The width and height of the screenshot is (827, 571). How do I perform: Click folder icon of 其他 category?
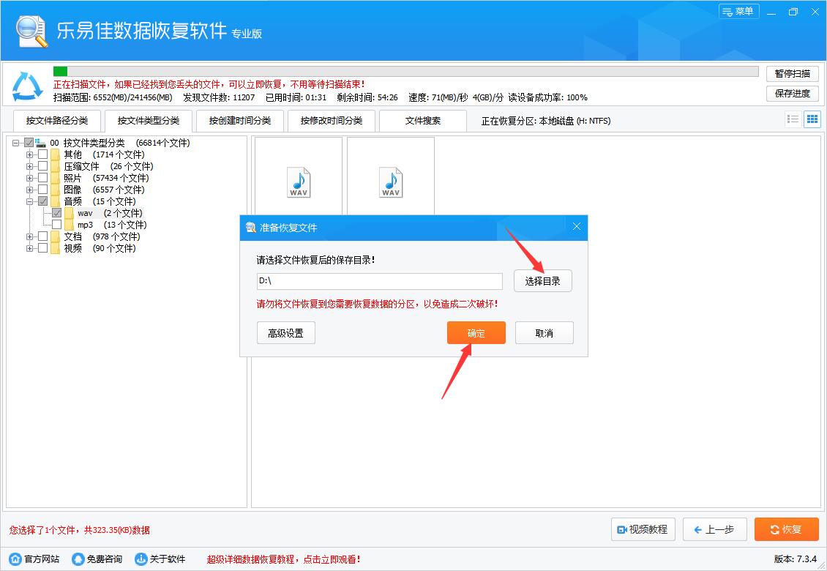(56, 154)
